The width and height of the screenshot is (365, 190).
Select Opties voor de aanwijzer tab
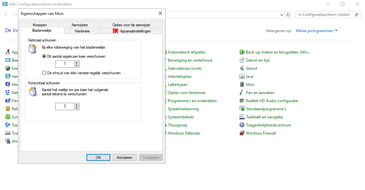tap(131, 25)
